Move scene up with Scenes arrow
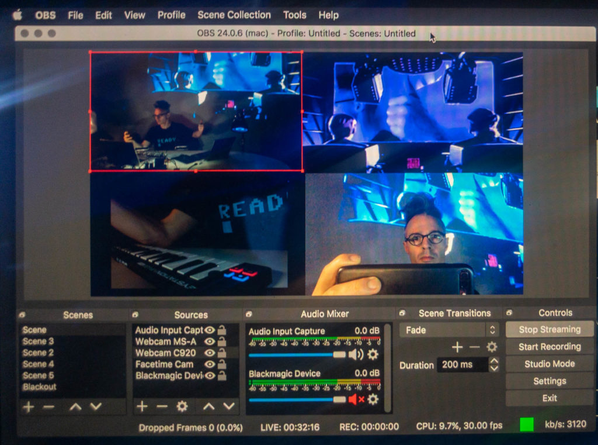598x445 pixels. point(75,407)
